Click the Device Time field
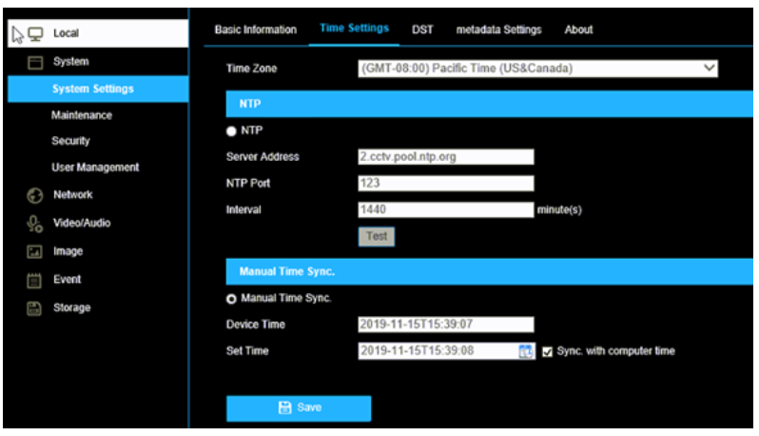This screenshot has width=759, height=436. click(x=446, y=325)
